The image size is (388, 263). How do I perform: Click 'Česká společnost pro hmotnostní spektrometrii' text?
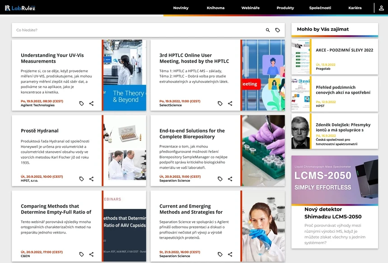pos(337,142)
